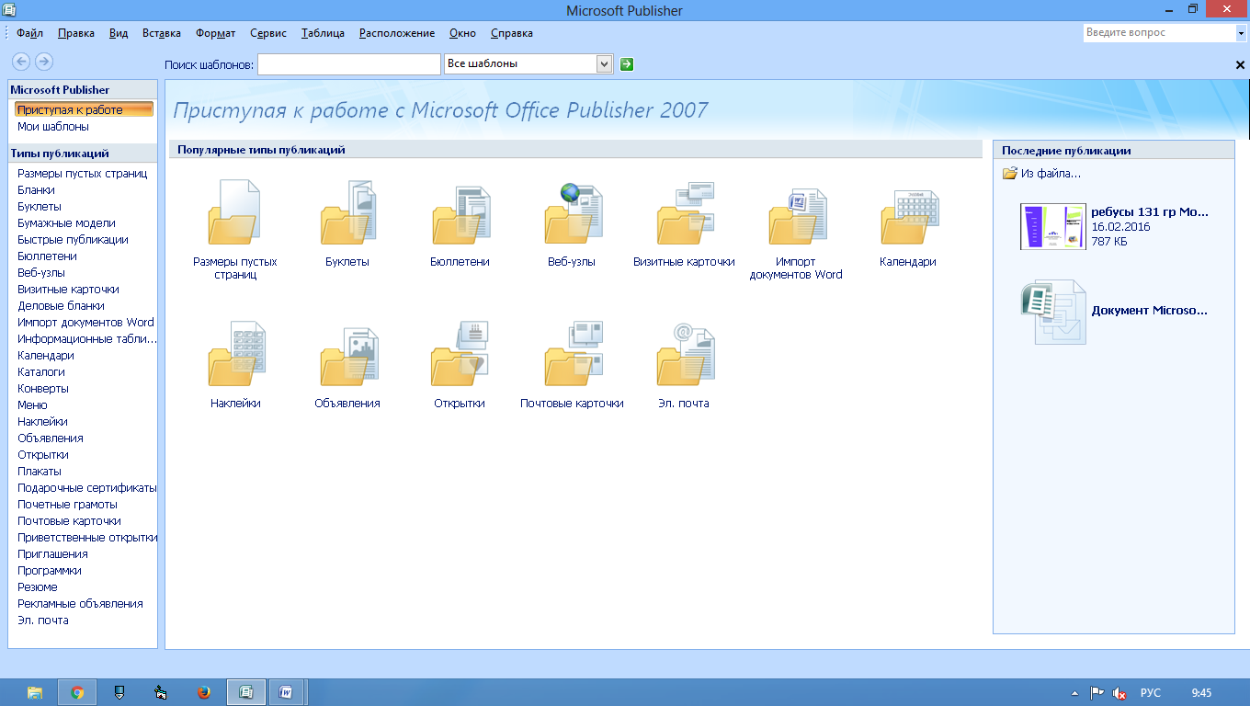
Task: Open the Открытки folder icon
Action: tap(460, 354)
